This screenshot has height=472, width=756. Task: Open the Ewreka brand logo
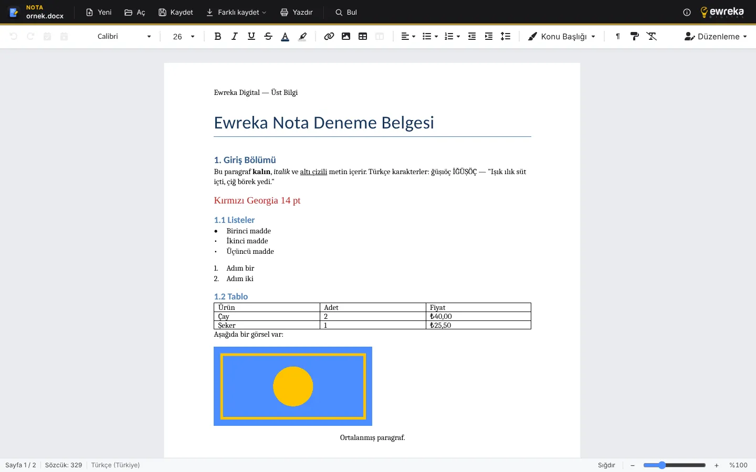point(722,12)
